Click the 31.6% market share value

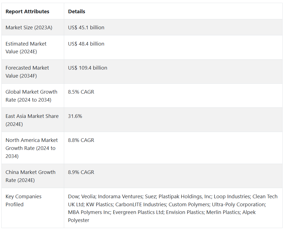coord(75,116)
